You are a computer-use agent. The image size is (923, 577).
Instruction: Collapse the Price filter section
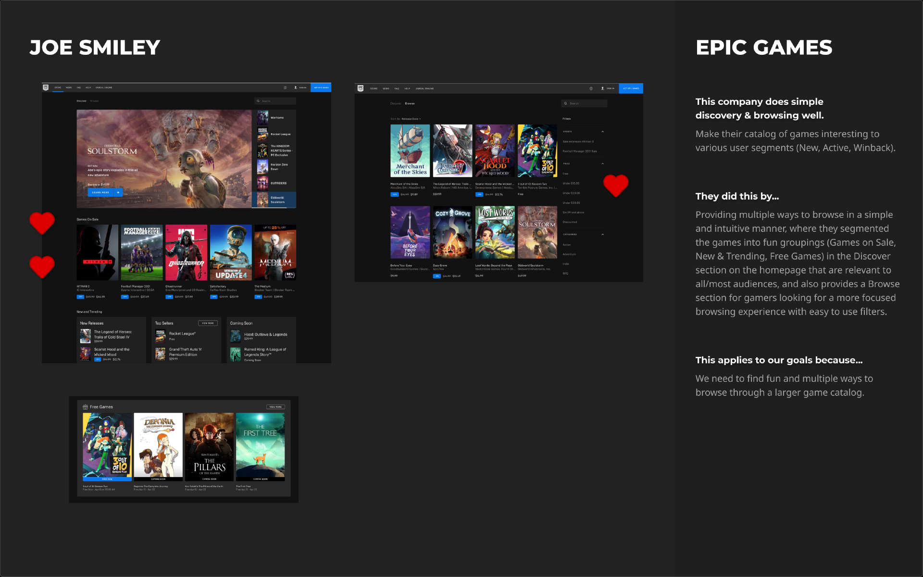[602, 163]
